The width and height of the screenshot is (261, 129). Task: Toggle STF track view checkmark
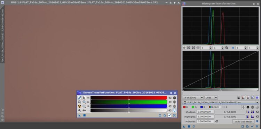[169, 115]
